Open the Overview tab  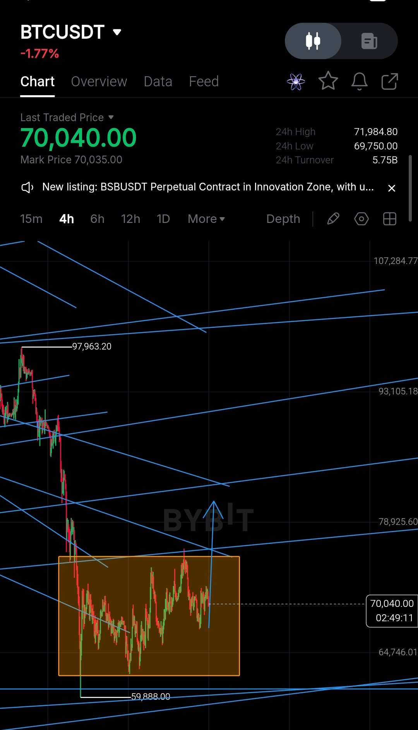click(x=99, y=82)
